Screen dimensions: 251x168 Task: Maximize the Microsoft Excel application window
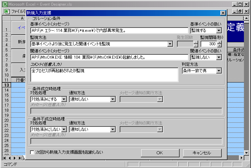click(x=240, y=4)
